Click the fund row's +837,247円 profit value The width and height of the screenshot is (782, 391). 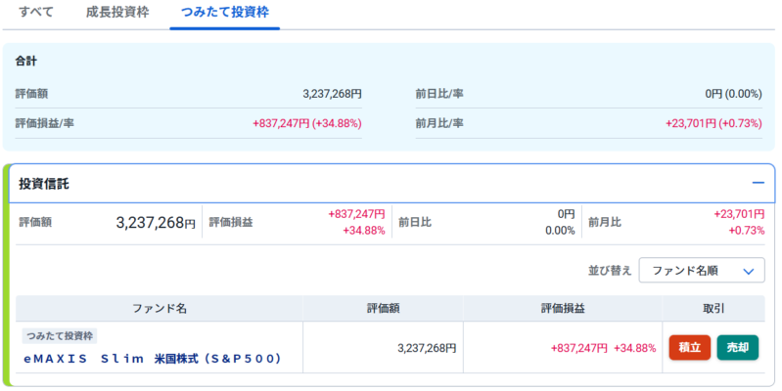pyautogui.click(x=579, y=347)
